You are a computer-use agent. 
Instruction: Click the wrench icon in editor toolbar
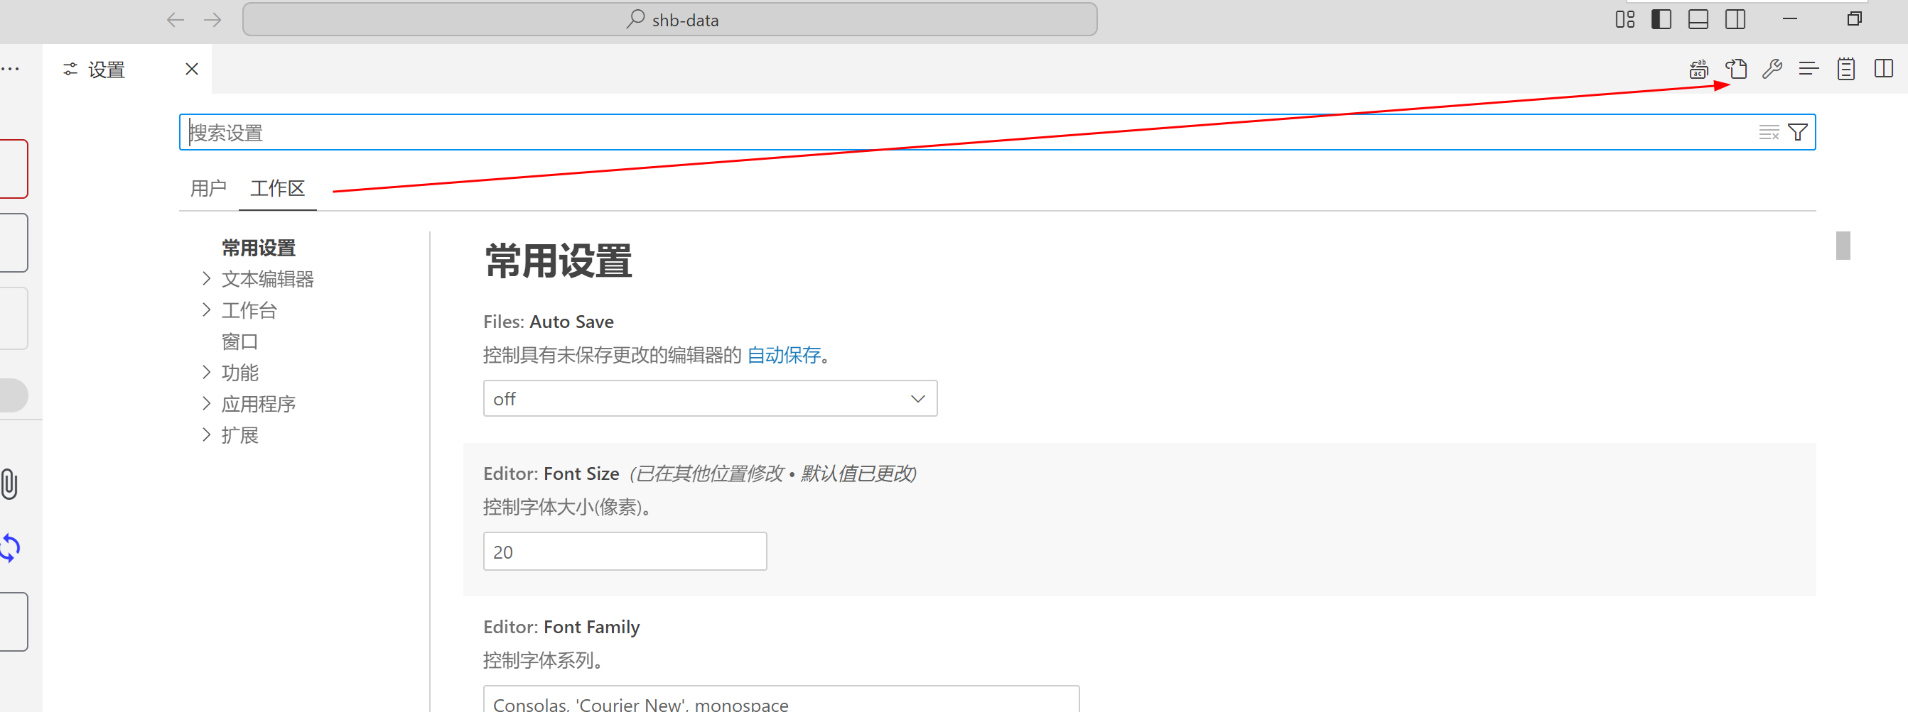1772,70
